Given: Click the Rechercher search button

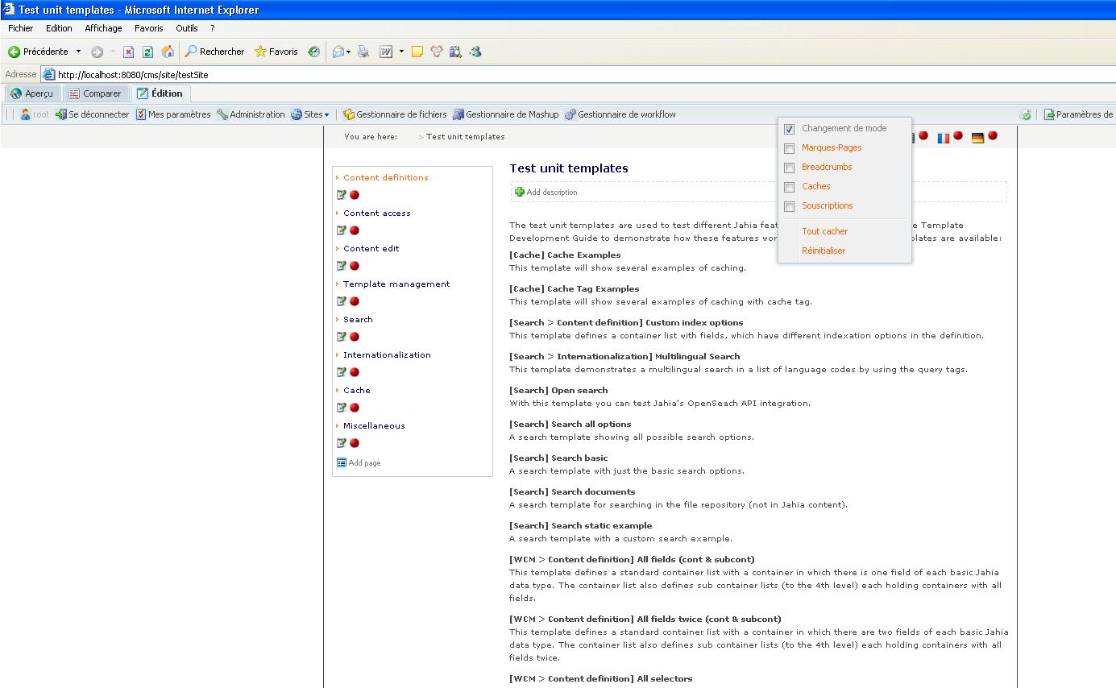Looking at the screenshot, I should pyautogui.click(x=214, y=52).
